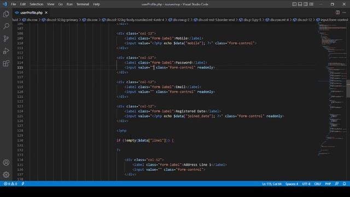Click the editor vertical scrollbar thumb
Viewport: 350px width, 197px height.
tap(348, 89)
